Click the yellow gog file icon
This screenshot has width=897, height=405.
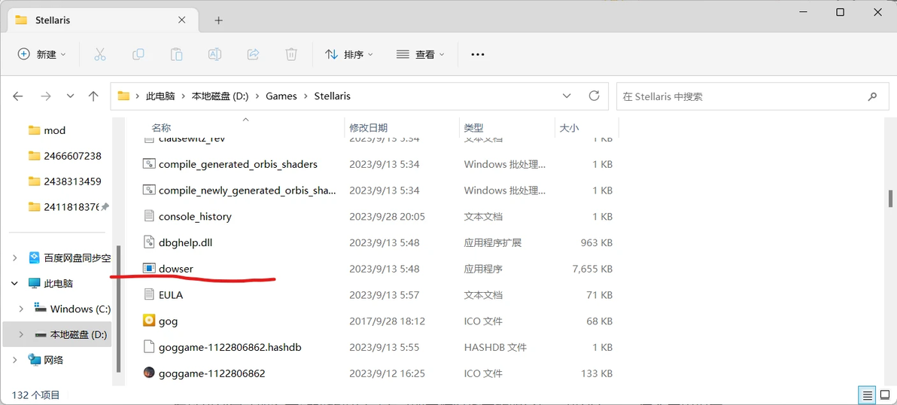pos(149,321)
